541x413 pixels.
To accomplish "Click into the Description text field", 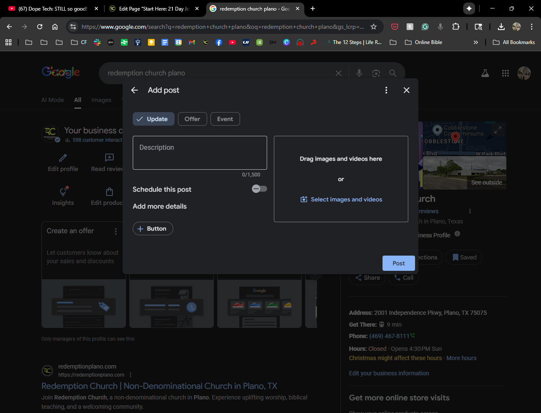I will click(x=199, y=153).
